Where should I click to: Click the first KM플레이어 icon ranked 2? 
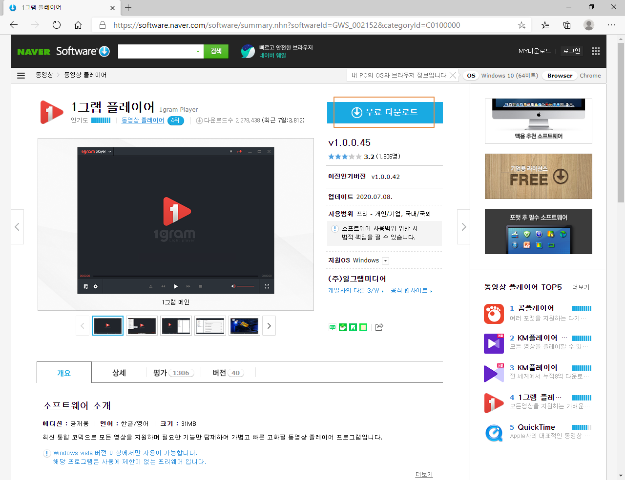tap(494, 343)
